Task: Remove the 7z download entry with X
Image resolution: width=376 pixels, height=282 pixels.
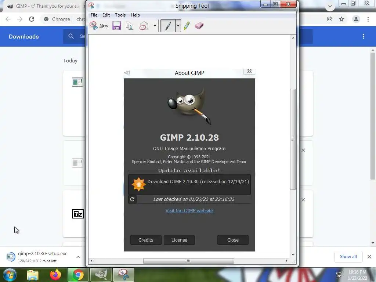Action: click(x=303, y=200)
